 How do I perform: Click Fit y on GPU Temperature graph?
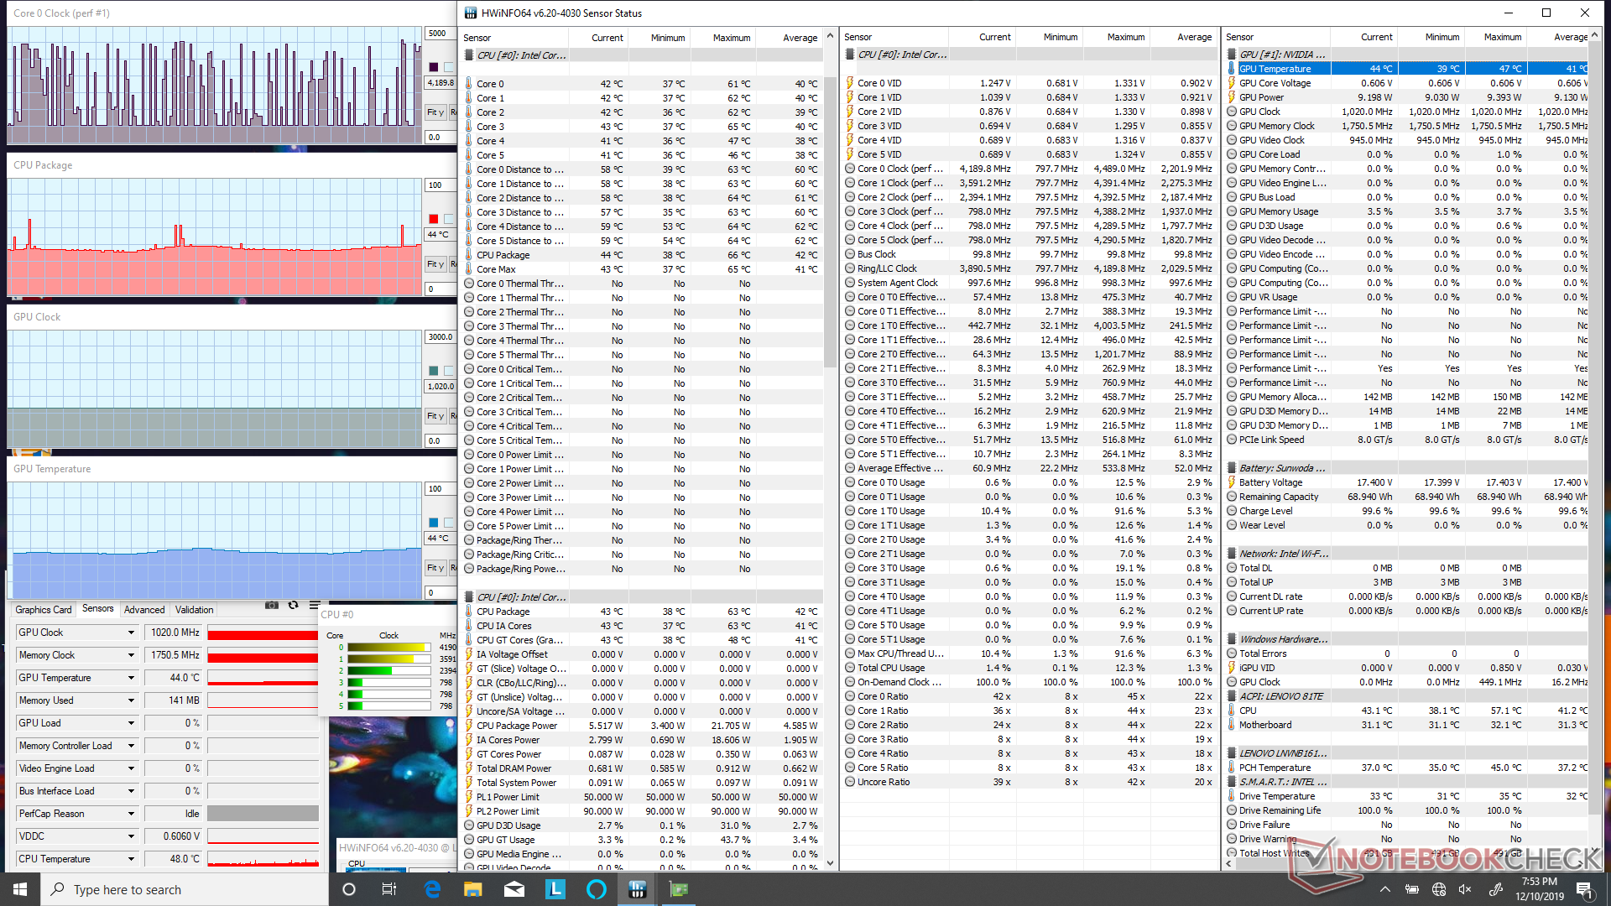coord(435,568)
